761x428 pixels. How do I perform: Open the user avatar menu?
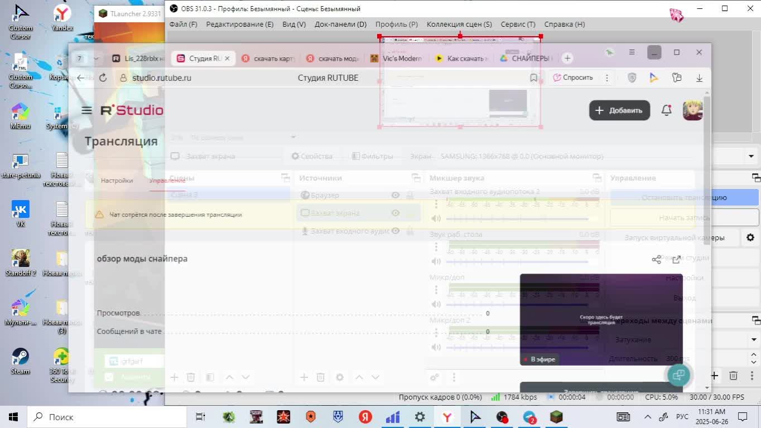(x=692, y=110)
